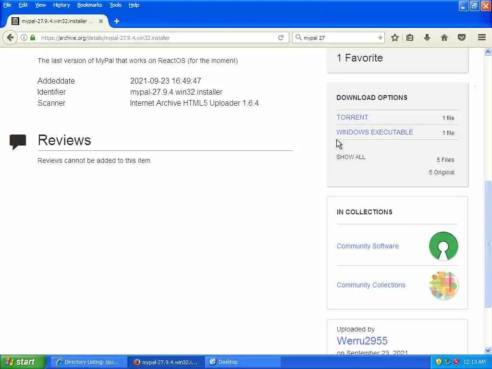
Task: Go back with the browser back arrow
Action: click(10, 37)
